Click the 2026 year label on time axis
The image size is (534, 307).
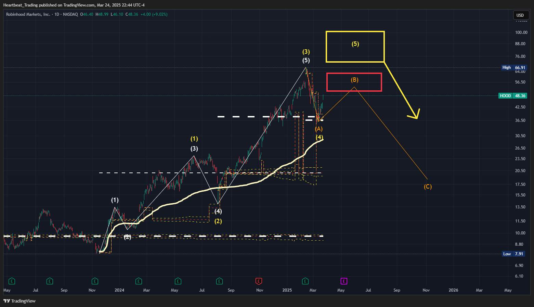[453, 290]
